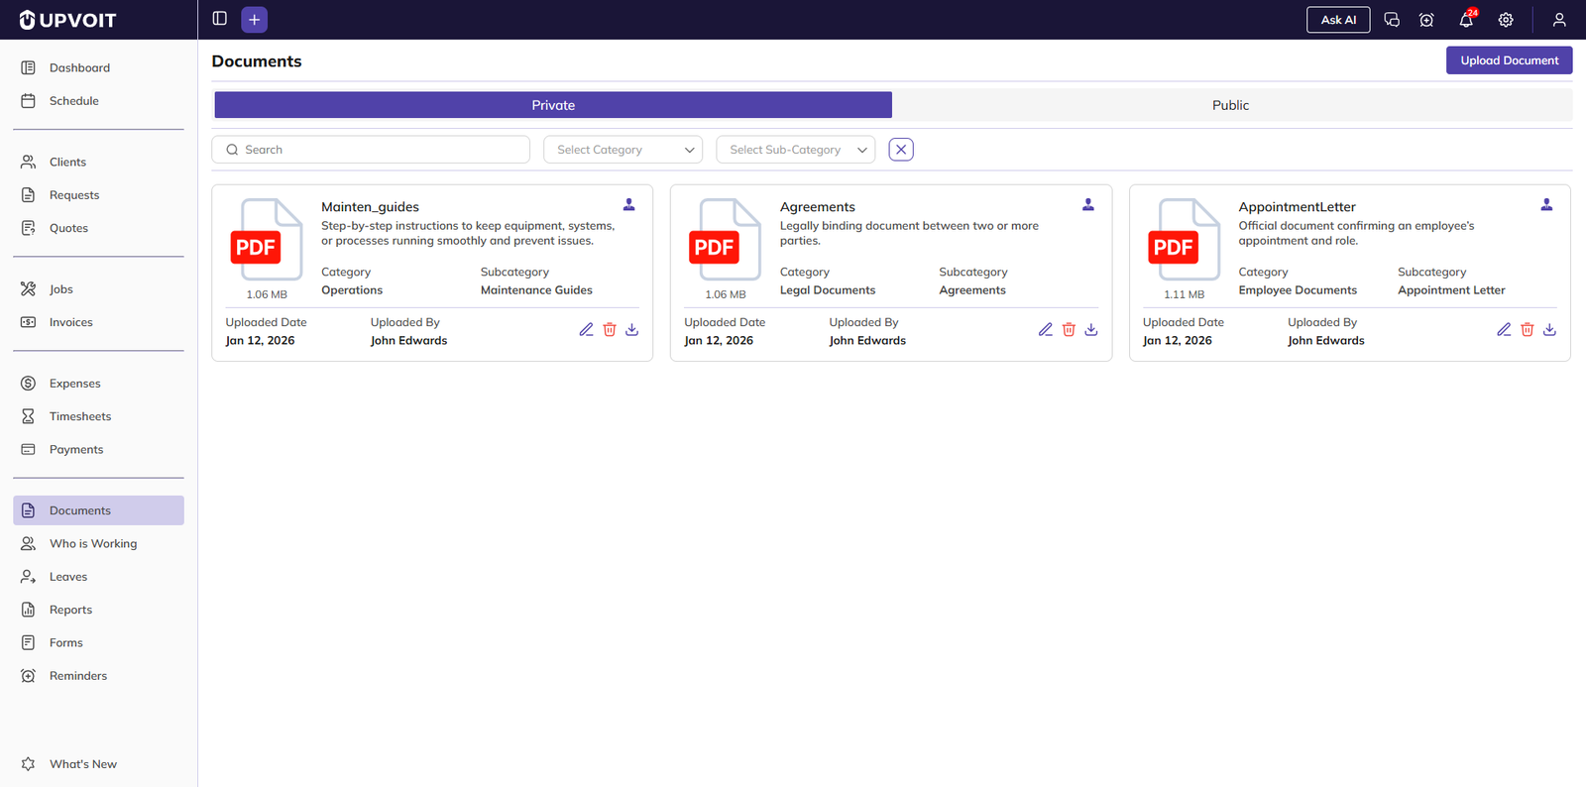Image resolution: width=1586 pixels, height=787 pixels.
Task: Open Timesheets in the sidebar
Action: pos(98,416)
